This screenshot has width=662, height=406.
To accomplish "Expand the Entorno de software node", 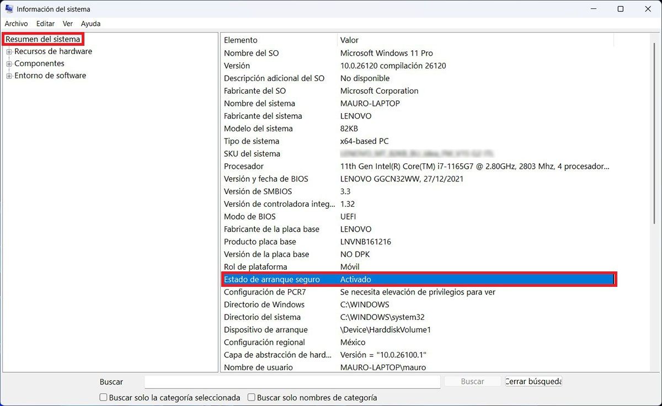I will click(9, 76).
